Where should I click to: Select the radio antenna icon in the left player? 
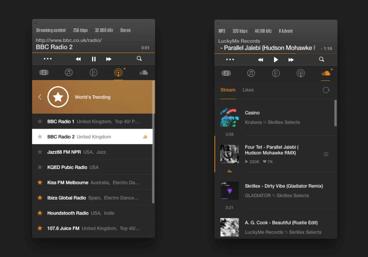pos(119,73)
